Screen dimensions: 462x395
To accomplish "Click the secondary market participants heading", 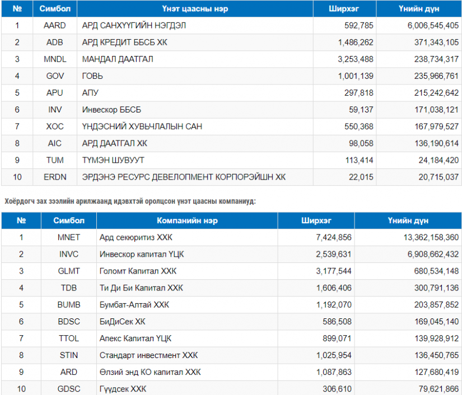I will coord(130,201).
